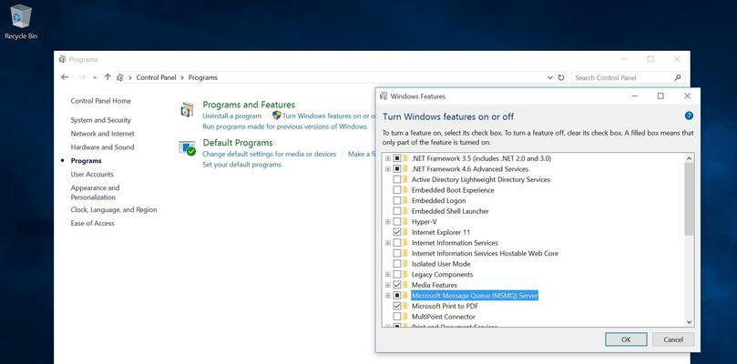Click Set your default programs link

tap(242, 165)
